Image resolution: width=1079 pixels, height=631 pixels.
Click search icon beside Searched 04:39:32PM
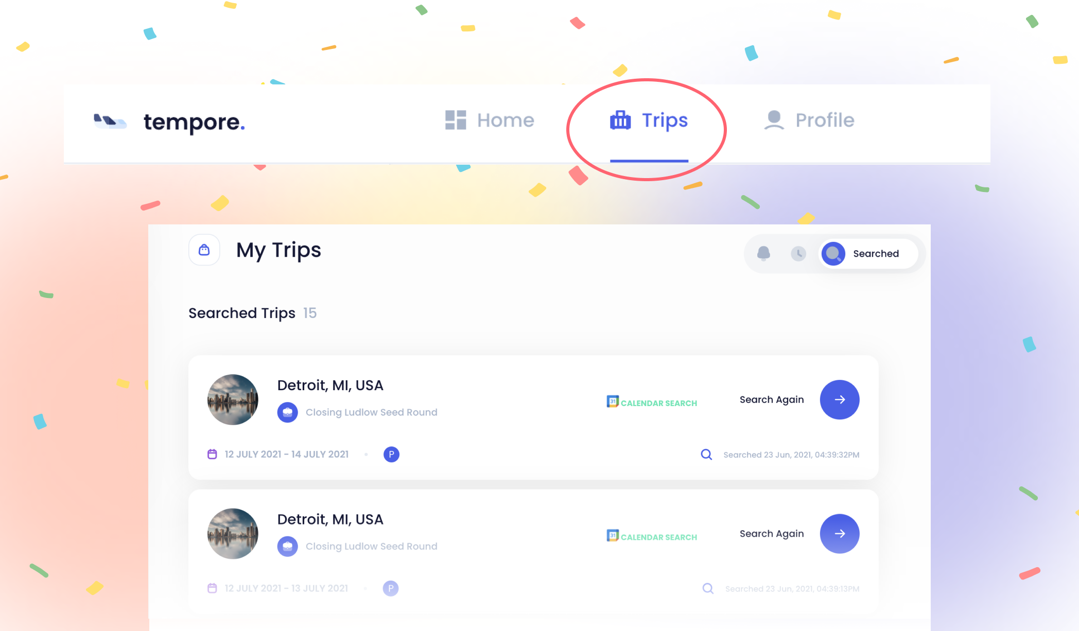706,454
